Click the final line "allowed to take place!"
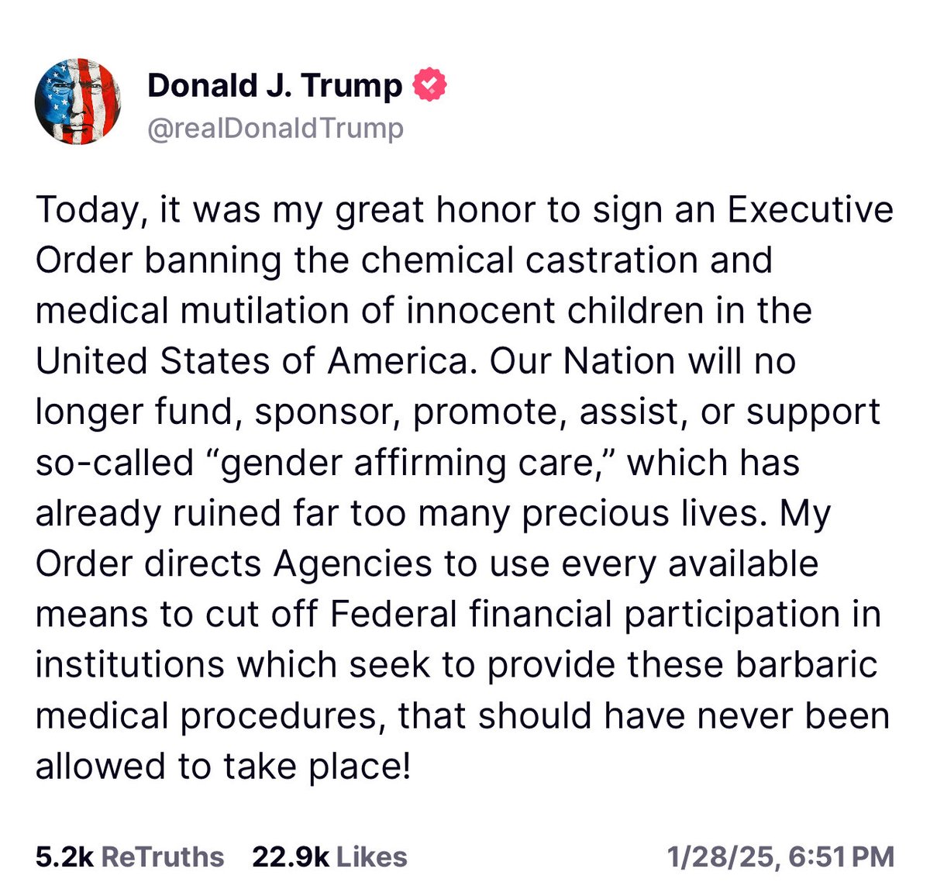This screenshot has height=889, width=930. (x=222, y=767)
